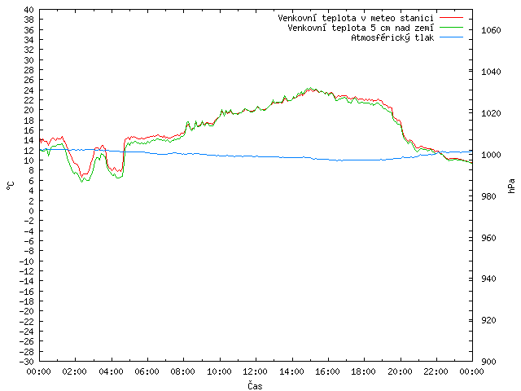The height and width of the screenshot is (391, 521).
Task: Click x-axis label 10:00
Action: coord(219,371)
